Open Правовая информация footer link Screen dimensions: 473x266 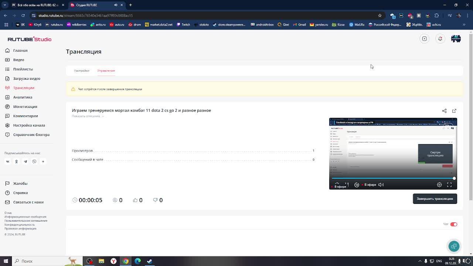[20, 228]
